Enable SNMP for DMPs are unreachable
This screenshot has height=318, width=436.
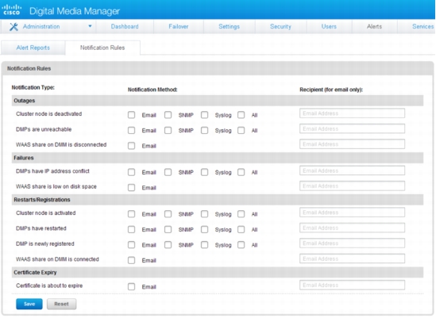(x=168, y=131)
